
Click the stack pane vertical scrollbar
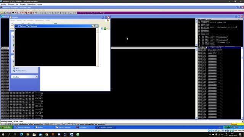(242, 83)
